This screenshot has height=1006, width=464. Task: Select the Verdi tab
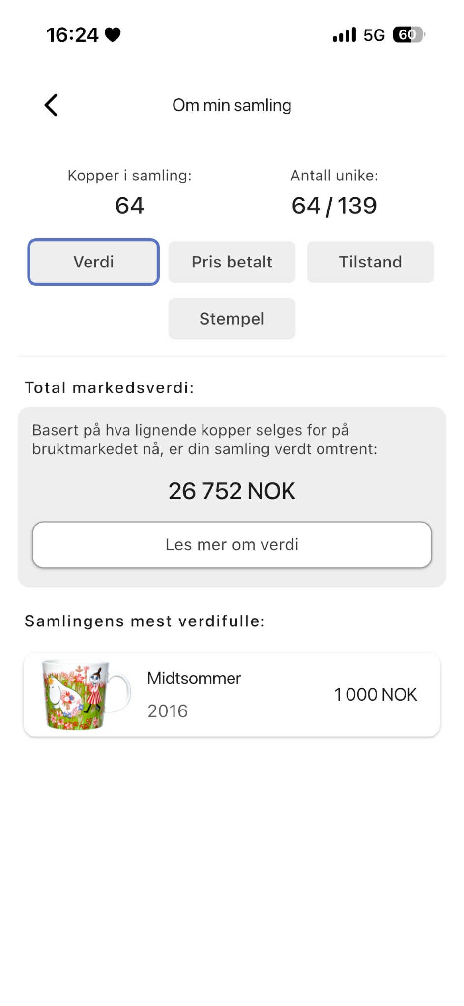(93, 262)
